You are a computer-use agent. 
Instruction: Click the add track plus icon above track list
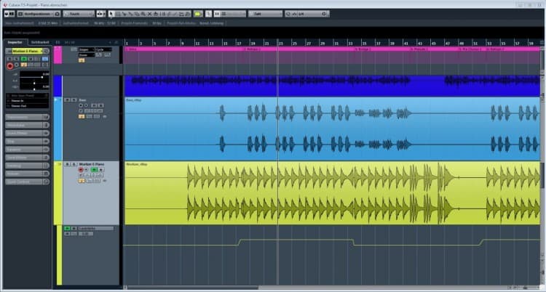[110, 42]
